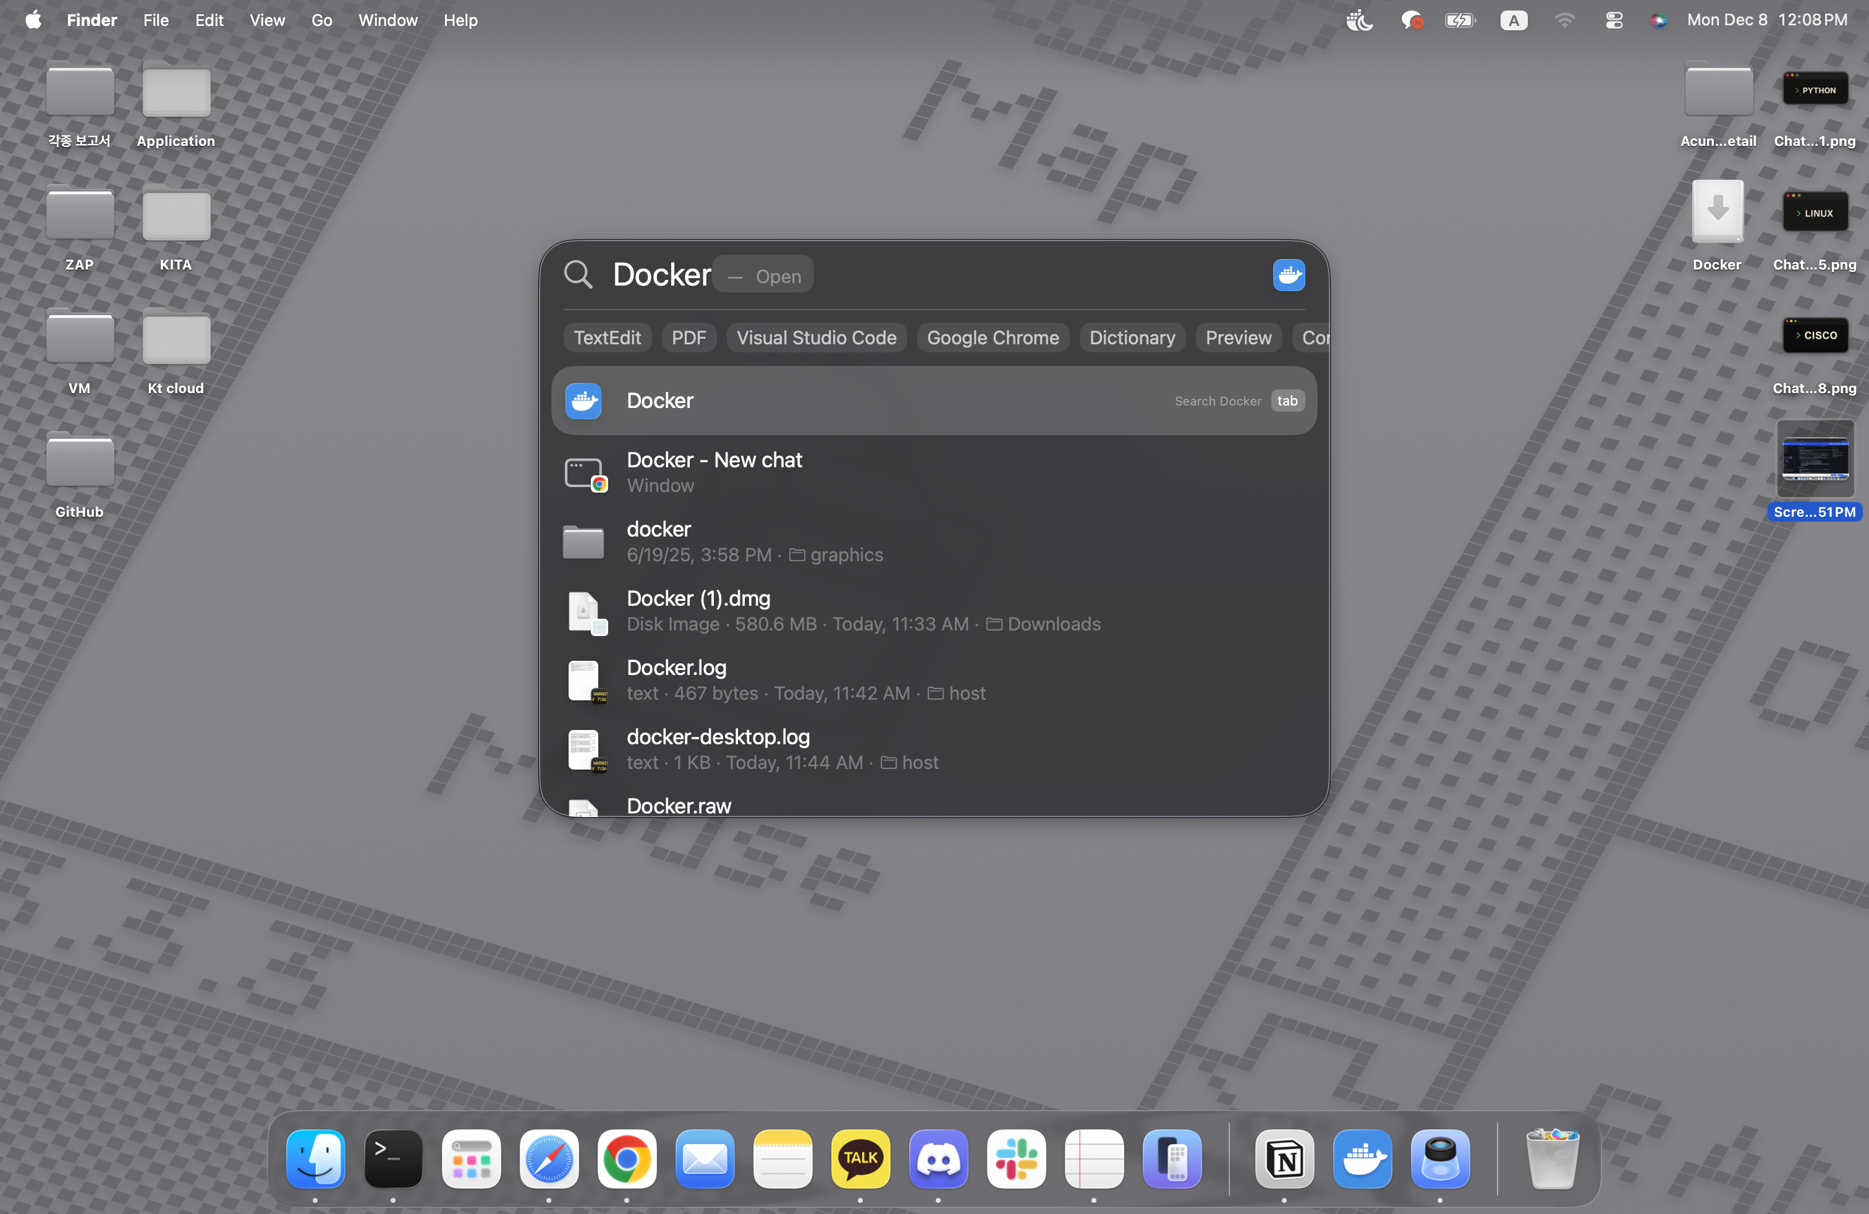The width and height of the screenshot is (1869, 1214).
Task: Click the Wi-Fi status icon
Action: tap(1564, 20)
